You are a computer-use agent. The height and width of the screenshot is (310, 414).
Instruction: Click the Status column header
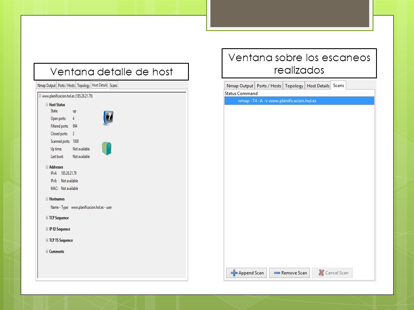click(230, 93)
